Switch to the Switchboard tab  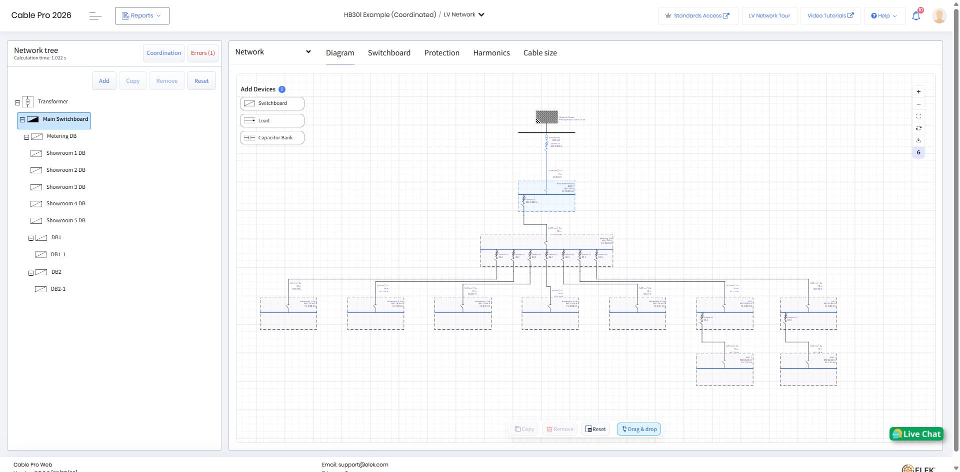point(389,53)
